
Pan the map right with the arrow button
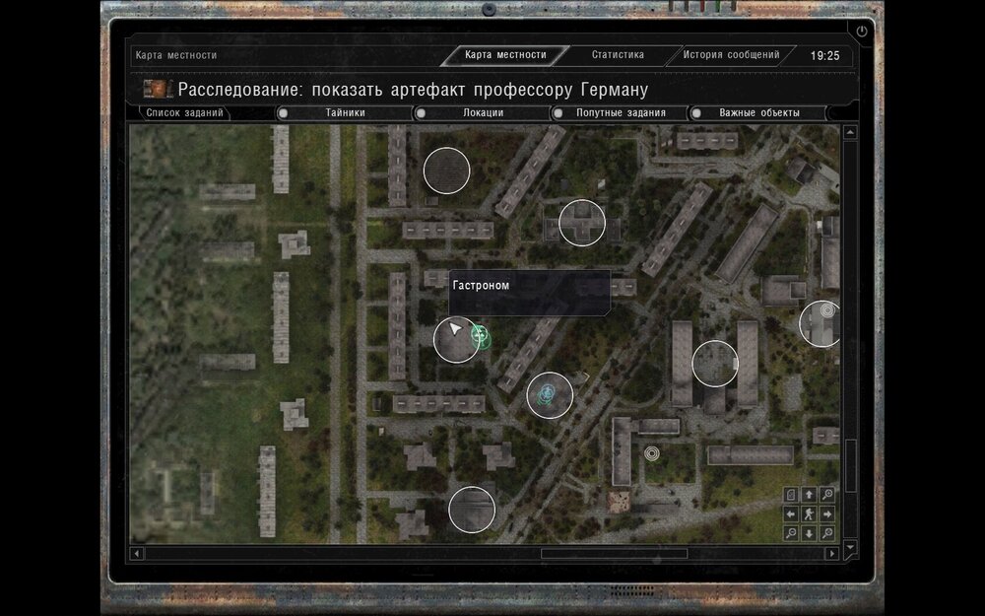pyautogui.click(x=827, y=514)
